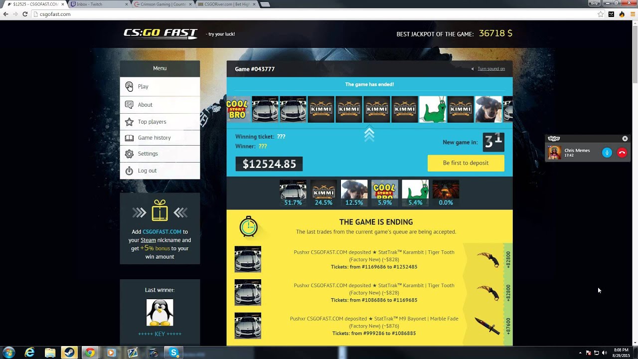638x359 pixels.
Task: Open Settings in the site menu
Action: pyautogui.click(x=159, y=154)
